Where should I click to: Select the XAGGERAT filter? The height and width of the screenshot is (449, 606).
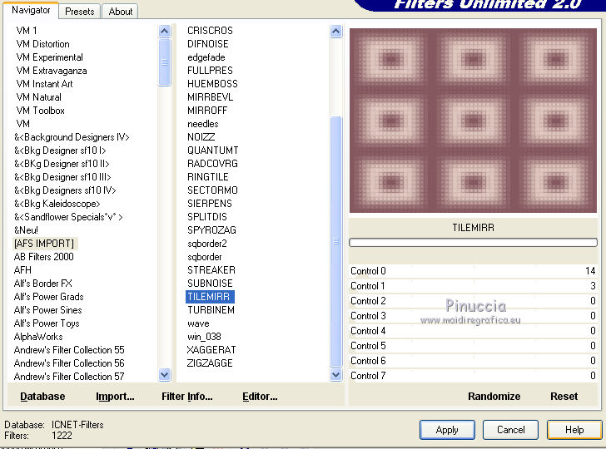pos(211,350)
